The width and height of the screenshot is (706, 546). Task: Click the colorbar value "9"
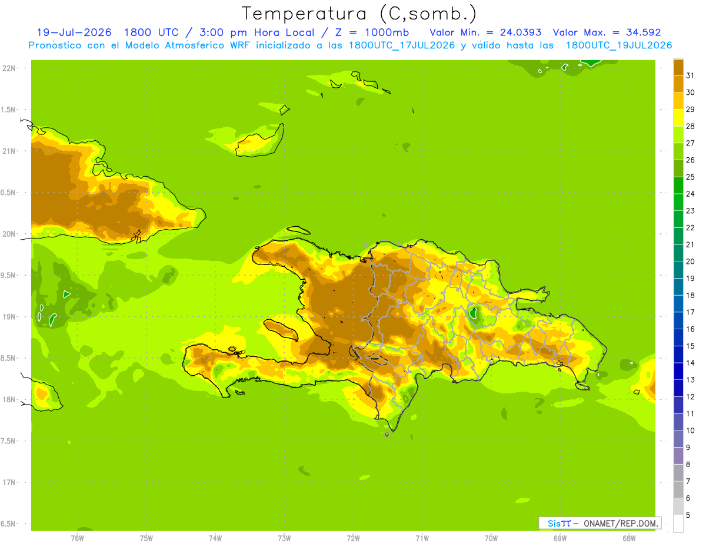click(688, 448)
